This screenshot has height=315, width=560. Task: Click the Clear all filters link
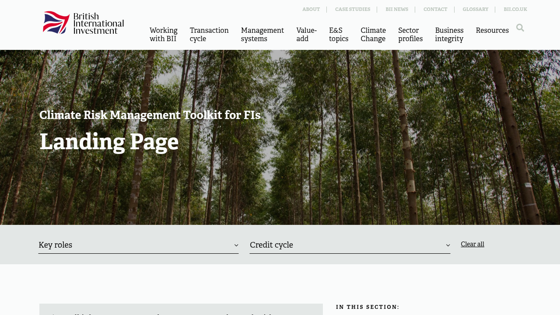[472, 244]
